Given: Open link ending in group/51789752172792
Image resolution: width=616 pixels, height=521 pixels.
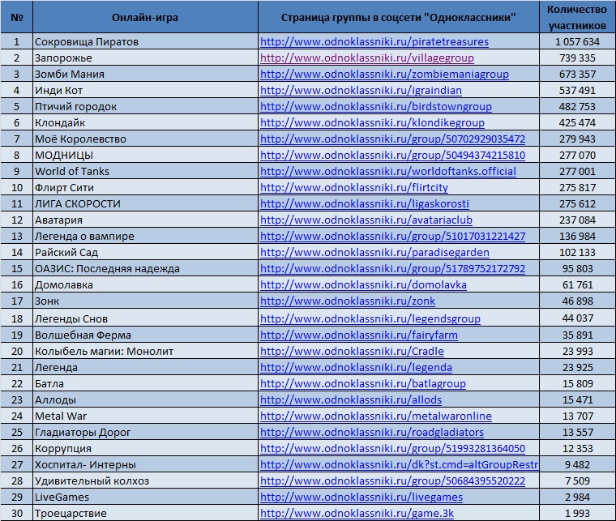Looking at the screenshot, I should coord(392,268).
